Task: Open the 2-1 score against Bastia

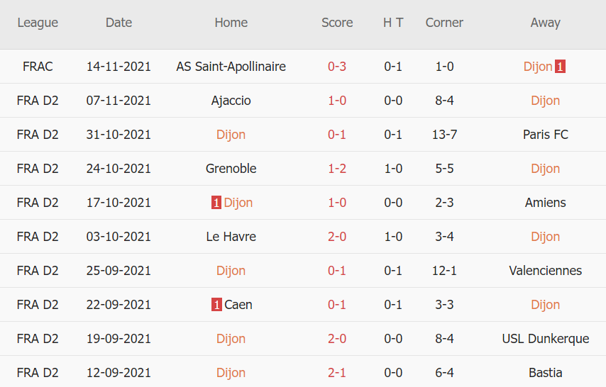Action: (337, 373)
